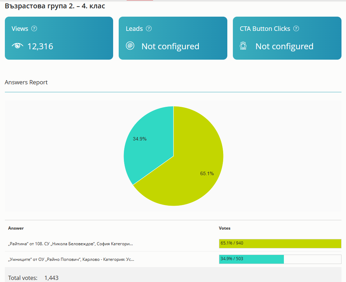Viewport: 346px width, 282px height.
Task: Click the Total votes 1,443 value
Action: tap(51, 278)
